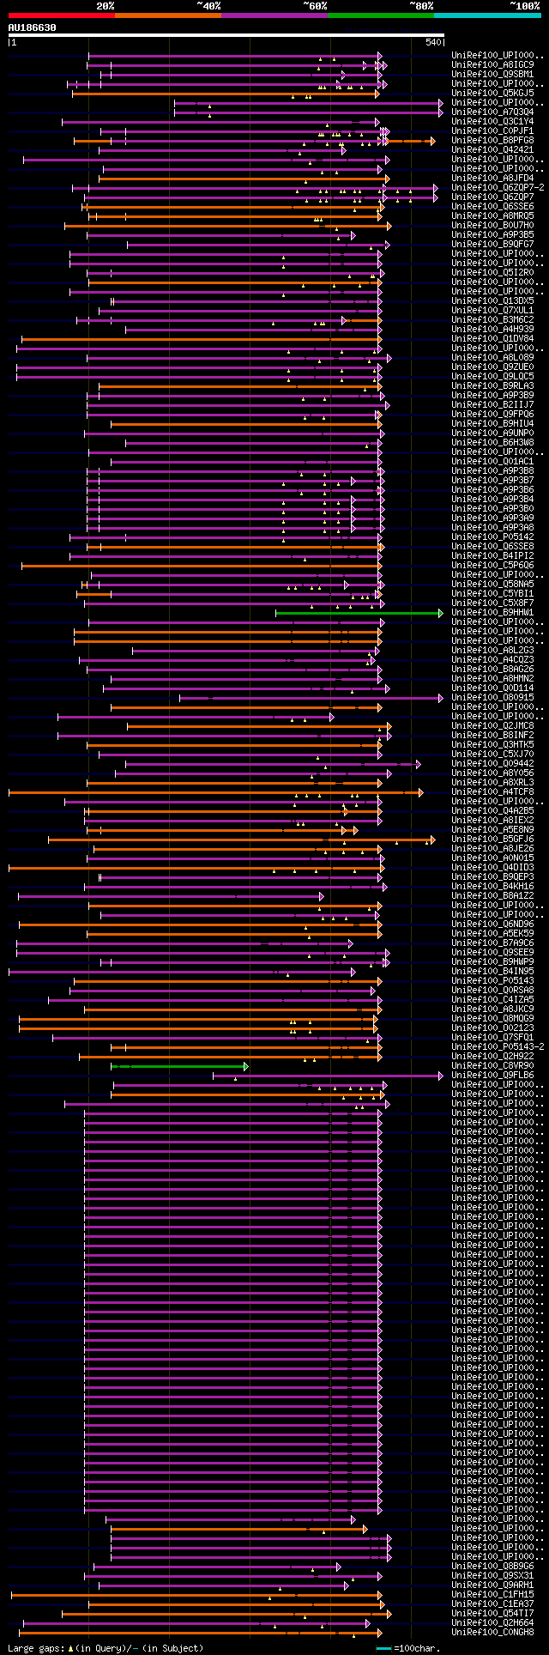Click the red 20% identity legend bar

[61, 15]
